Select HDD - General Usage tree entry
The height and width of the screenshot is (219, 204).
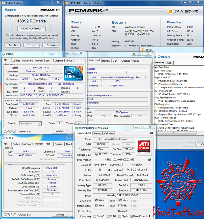pyautogui.click(x=165, y=118)
